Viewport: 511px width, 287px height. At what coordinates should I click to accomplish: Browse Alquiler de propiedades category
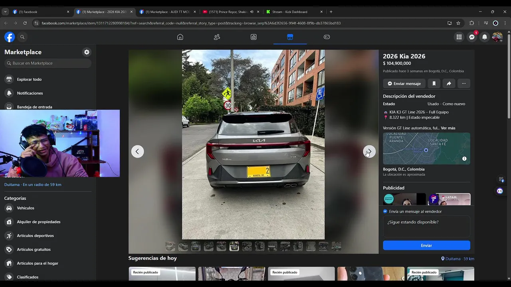point(48,222)
